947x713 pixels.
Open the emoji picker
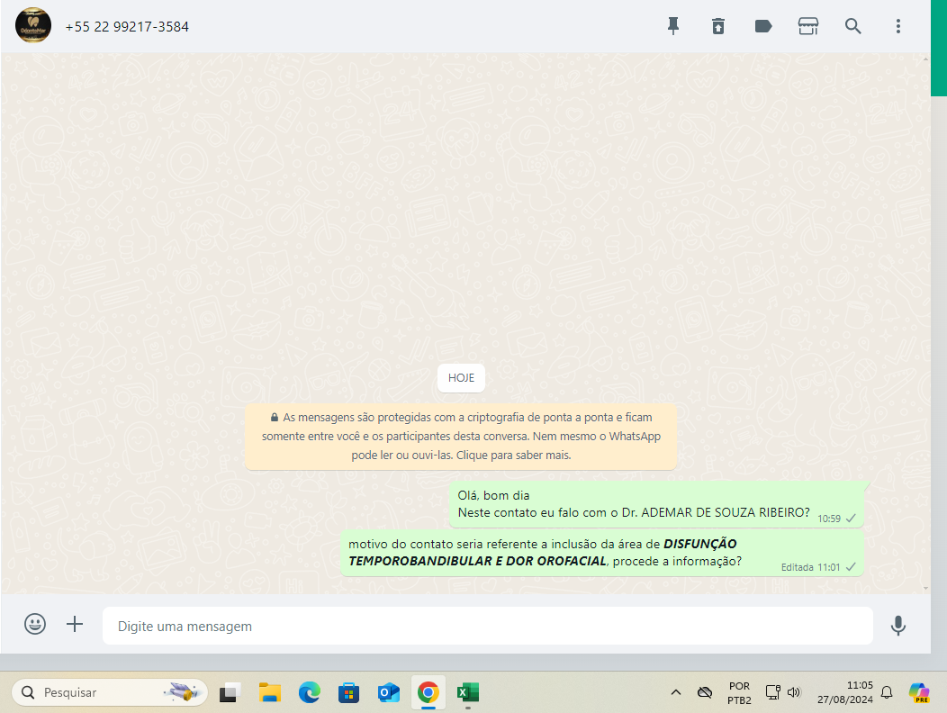(35, 624)
